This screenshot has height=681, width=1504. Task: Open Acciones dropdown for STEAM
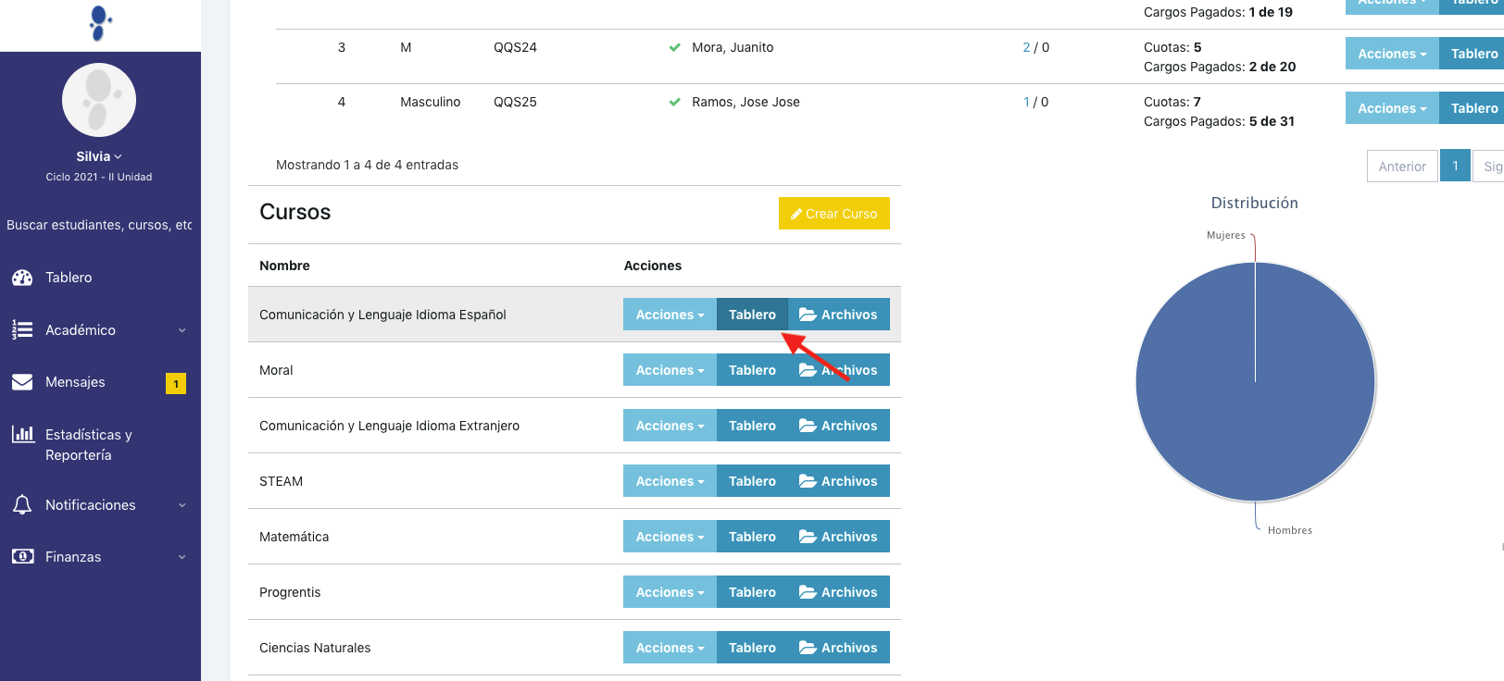tap(670, 481)
